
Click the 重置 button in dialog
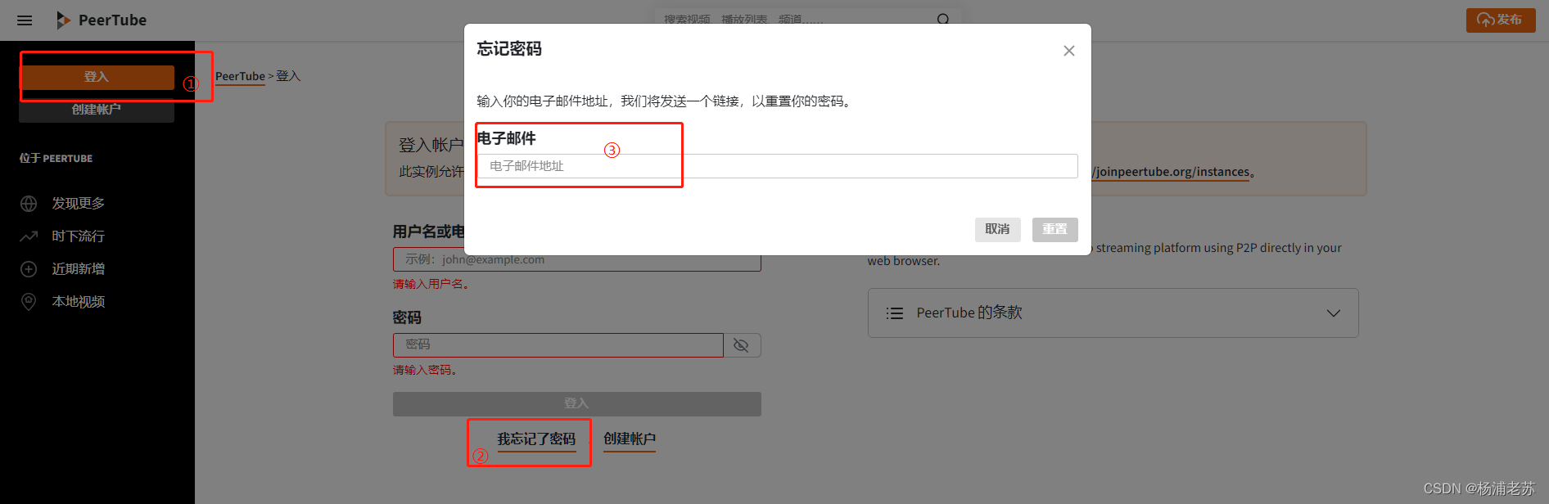click(1054, 229)
